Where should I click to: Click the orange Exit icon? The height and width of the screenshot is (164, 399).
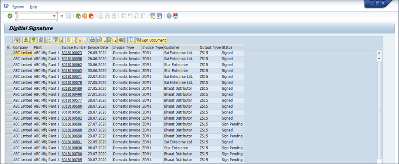pyautogui.click(x=85, y=16)
